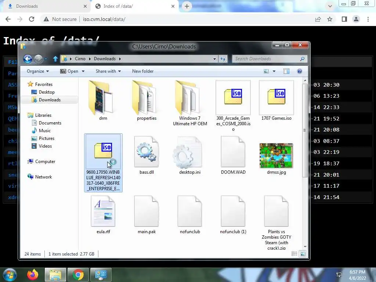Open the Chrome three-dot menu
The image size is (376, 282).
pyautogui.click(x=368, y=19)
